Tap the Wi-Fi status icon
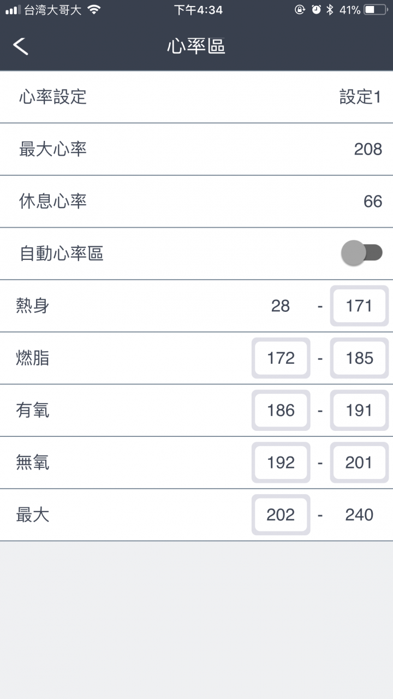The image size is (393, 699). point(94,10)
